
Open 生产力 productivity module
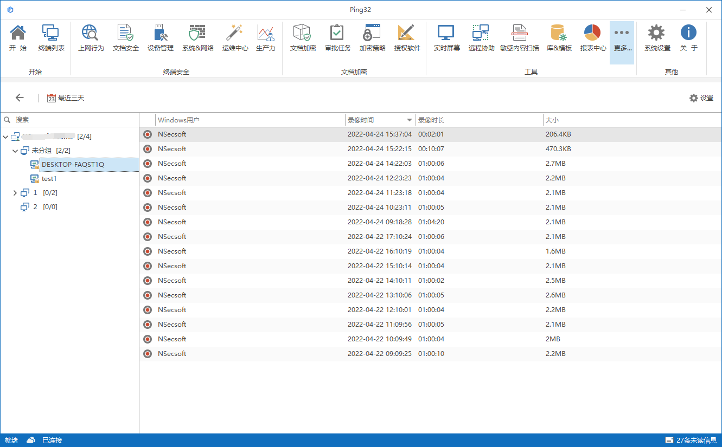tap(266, 38)
